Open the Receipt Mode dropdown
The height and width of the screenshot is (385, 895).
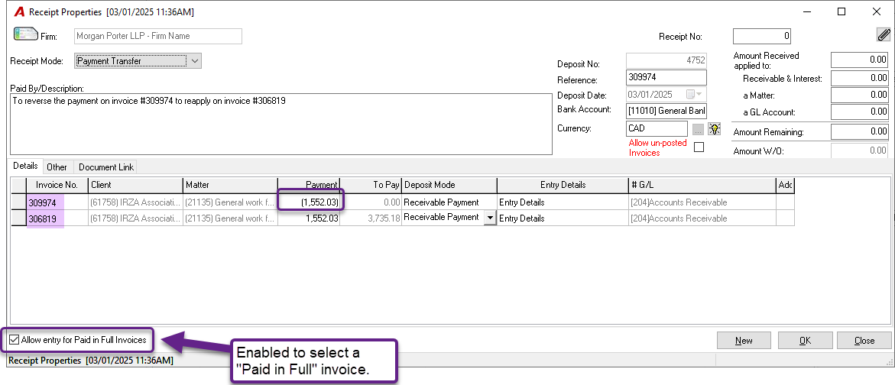tap(195, 60)
